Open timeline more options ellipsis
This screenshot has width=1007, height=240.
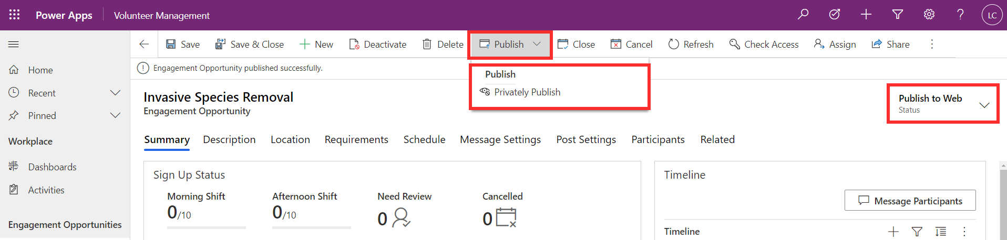[964, 232]
